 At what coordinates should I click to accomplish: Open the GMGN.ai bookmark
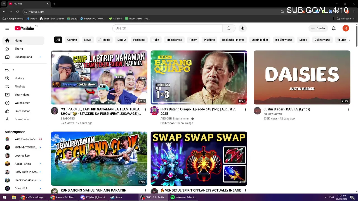(115, 19)
